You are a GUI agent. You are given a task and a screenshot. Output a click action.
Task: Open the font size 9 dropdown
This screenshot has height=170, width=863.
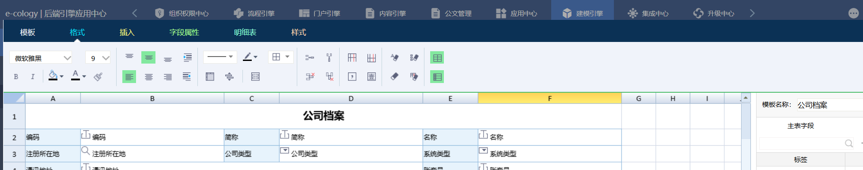(98, 58)
